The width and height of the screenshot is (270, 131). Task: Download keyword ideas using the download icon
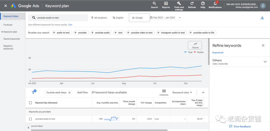262,18
